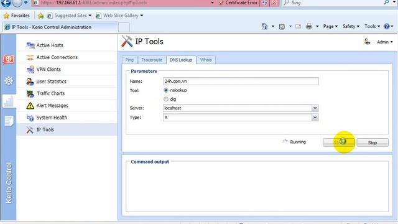Screen dimensions: 398x224
Task: Open Alert Messages section
Action: pos(67,106)
